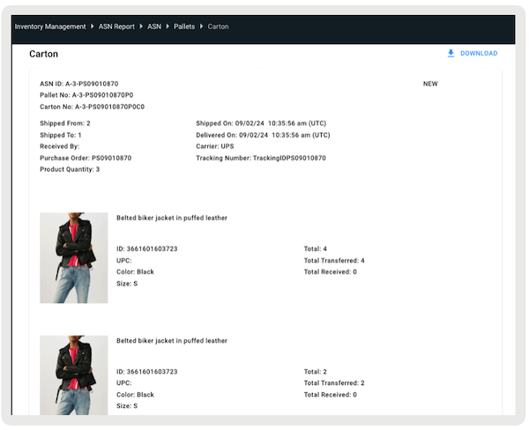
Task: Open the ASN Report breadcrumb
Action: 116,26
